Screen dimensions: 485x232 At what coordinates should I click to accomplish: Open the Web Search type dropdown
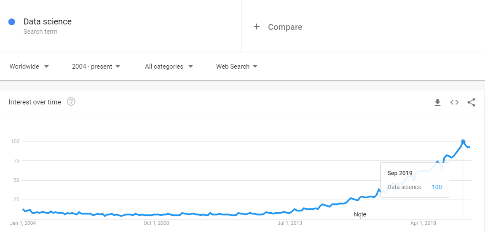pos(237,67)
